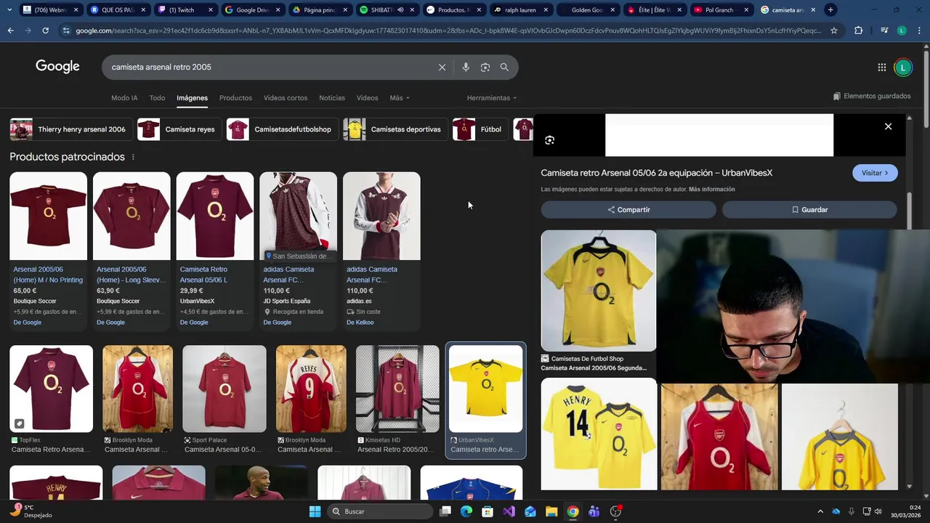This screenshot has height=523, width=930.
Task: Switch to Noticias tab
Action: click(332, 98)
